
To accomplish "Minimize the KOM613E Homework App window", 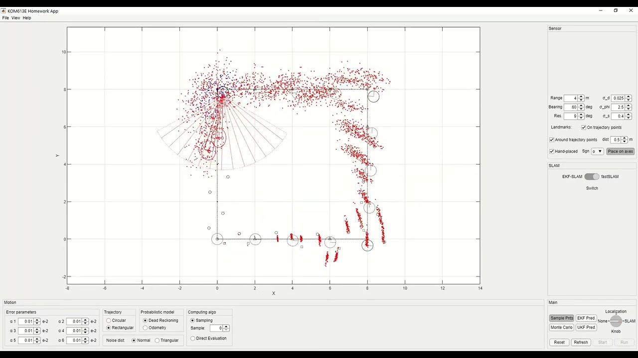I will coord(601,10).
